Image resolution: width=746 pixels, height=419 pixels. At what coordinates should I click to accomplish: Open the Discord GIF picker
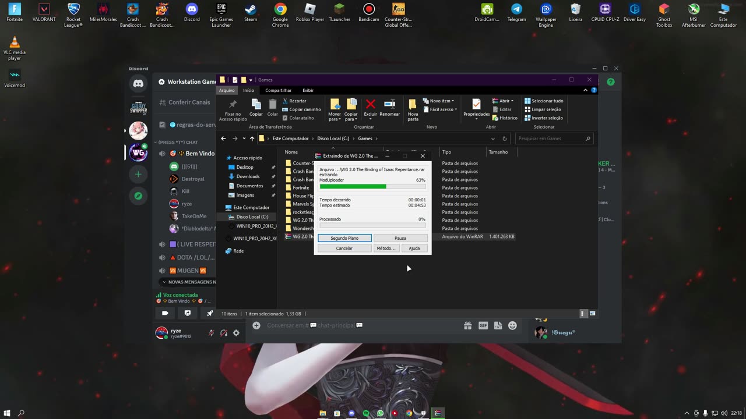coord(483,325)
